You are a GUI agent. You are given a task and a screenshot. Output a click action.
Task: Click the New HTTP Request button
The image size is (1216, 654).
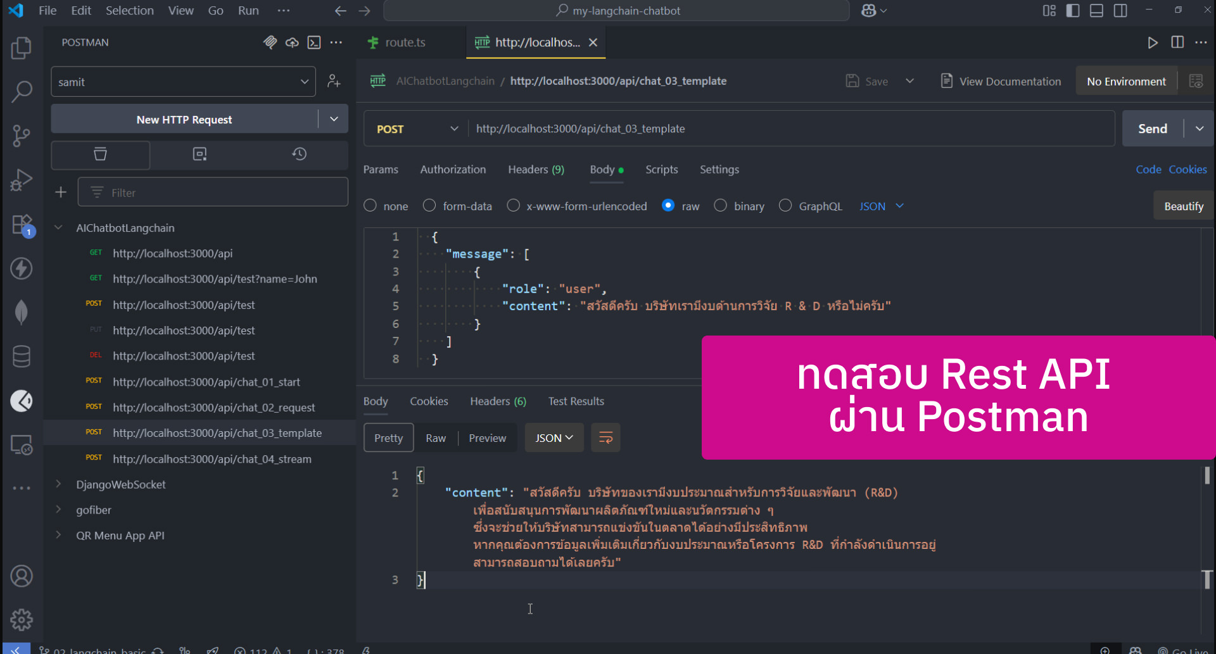[184, 119]
